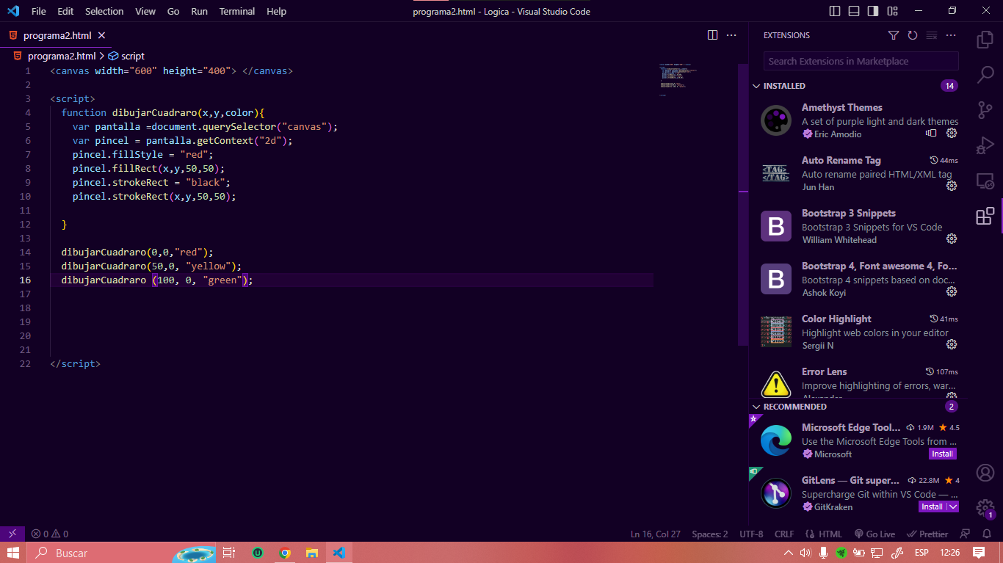
Task: Open the View menu
Action: click(145, 11)
